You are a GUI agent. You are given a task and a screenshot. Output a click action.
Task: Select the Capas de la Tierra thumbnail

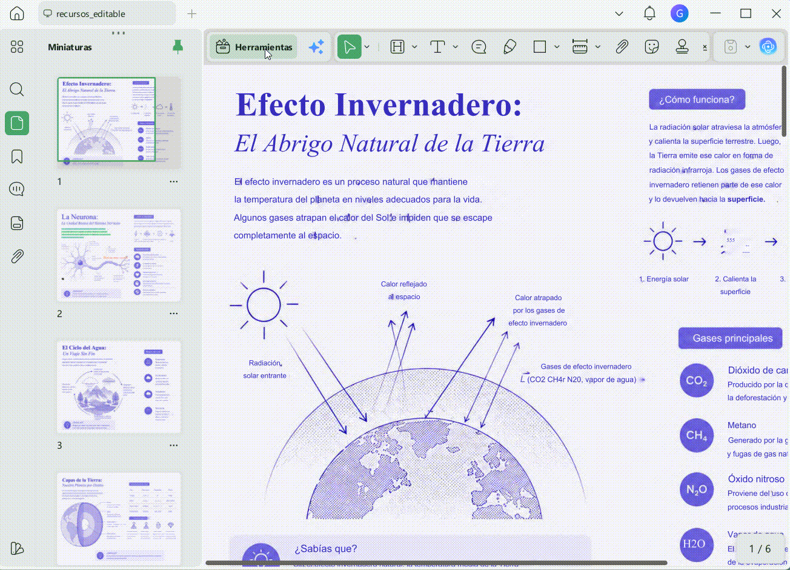119,518
